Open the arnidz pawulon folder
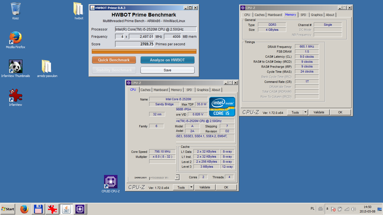 [47, 69]
